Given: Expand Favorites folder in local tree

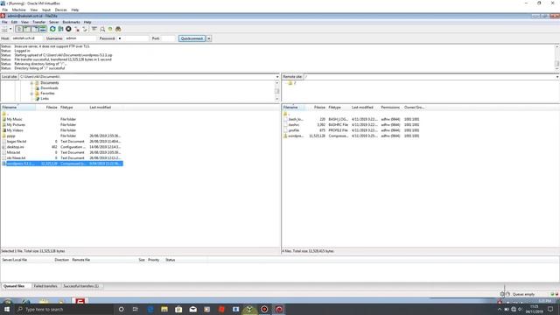Looking at the screenshot, I should [x=31, y=94].
